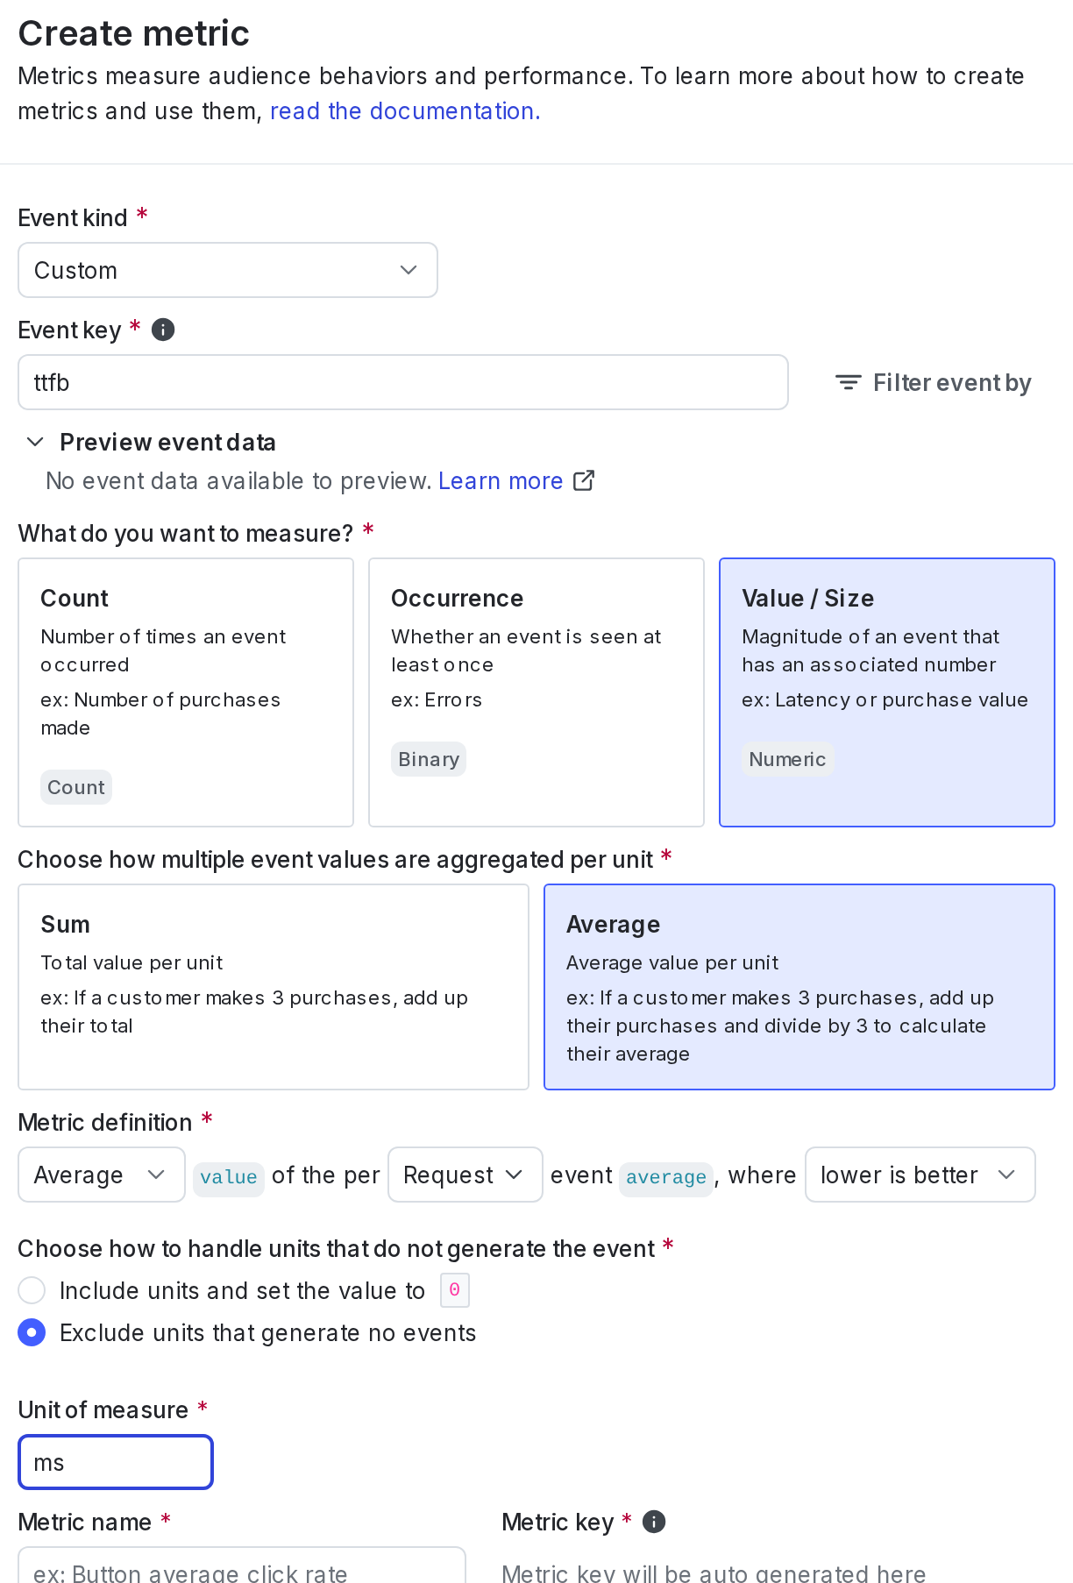The image size is (1073, 1583).
Task: Click the filter funnel icon
Action: tap(848, 382)
